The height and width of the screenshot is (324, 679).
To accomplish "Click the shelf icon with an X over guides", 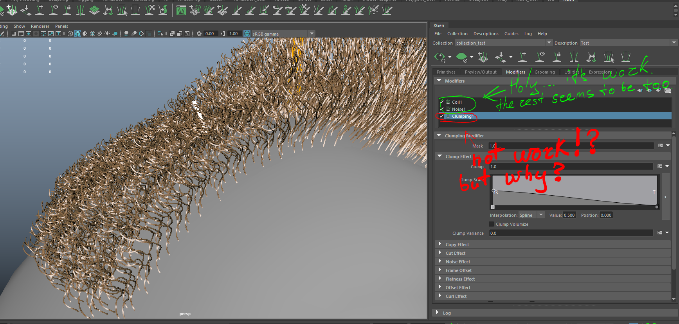I will [x=149, y=10].
